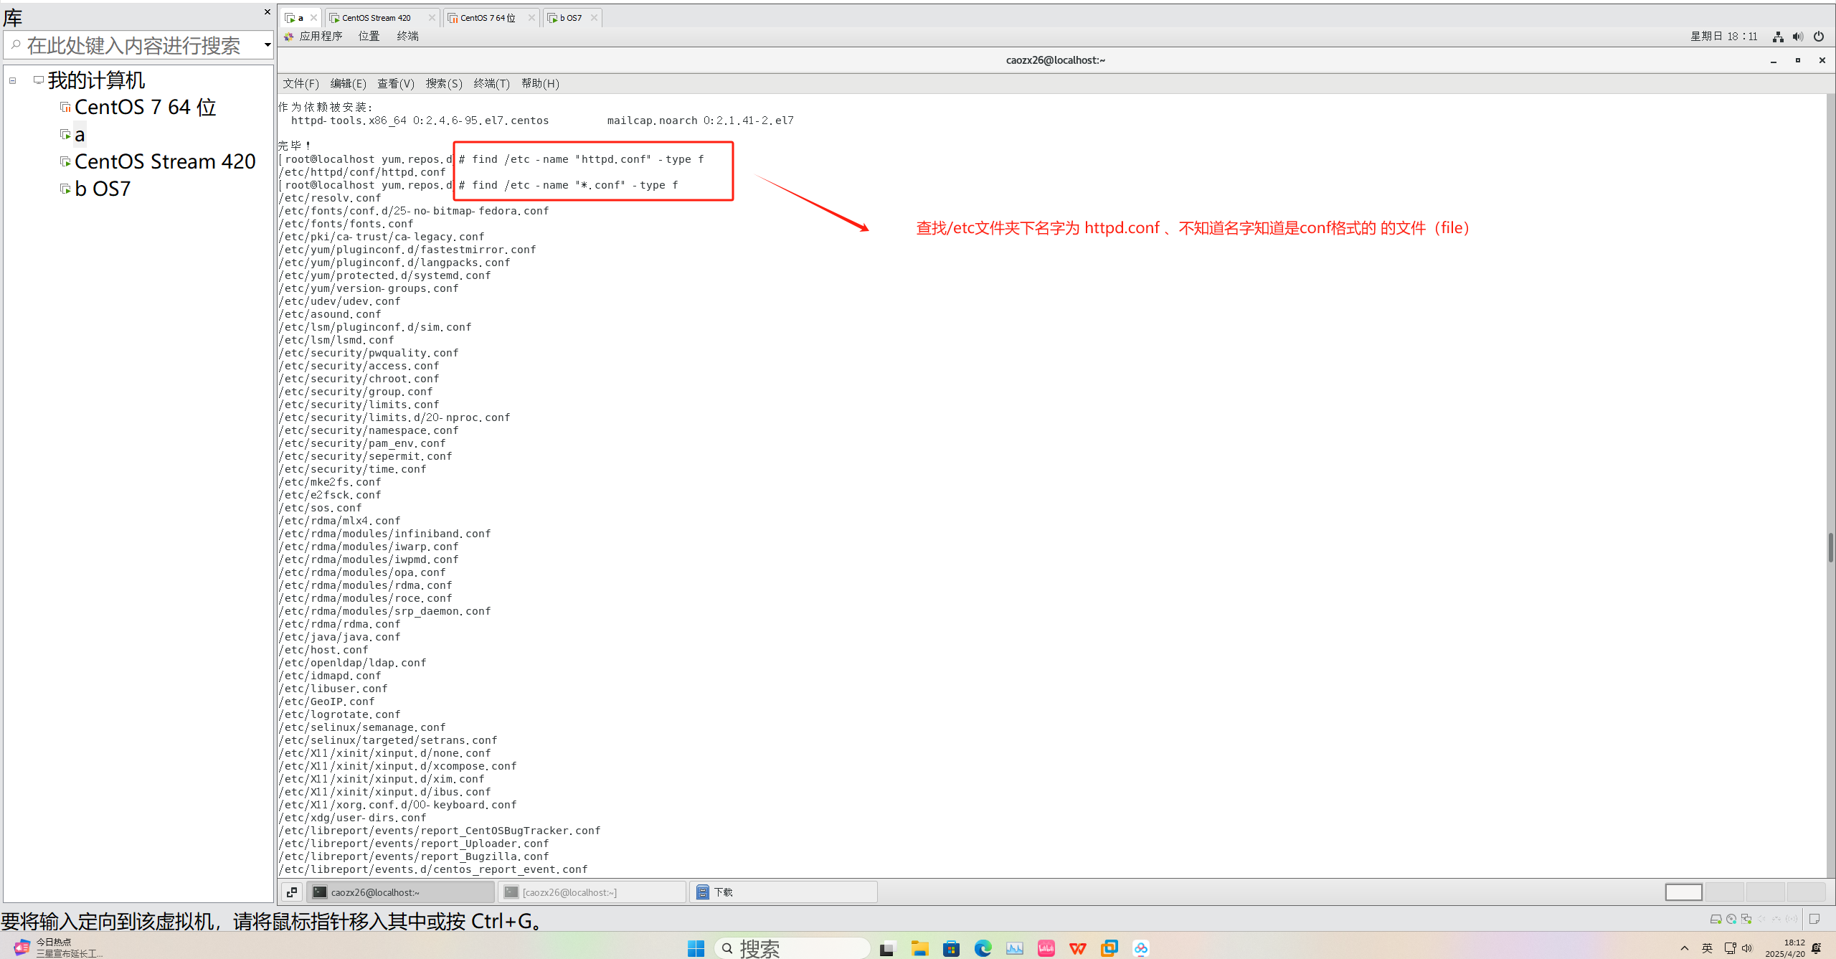Image resolution: width=1836 pixels, height=959 pixels.
Task: Switch to the CentOS Stream 420 tab
Action: point(377,18)
